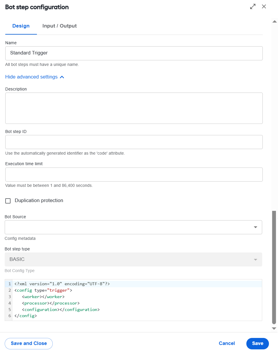The height and width of the screenshot is (352, 278).
Task: Click the scrollbar up arrow
Action: [274, 21]
